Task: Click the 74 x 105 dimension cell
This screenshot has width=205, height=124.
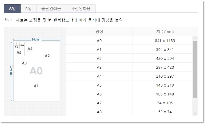Action: pyautogui.click(x=162, y=103)
